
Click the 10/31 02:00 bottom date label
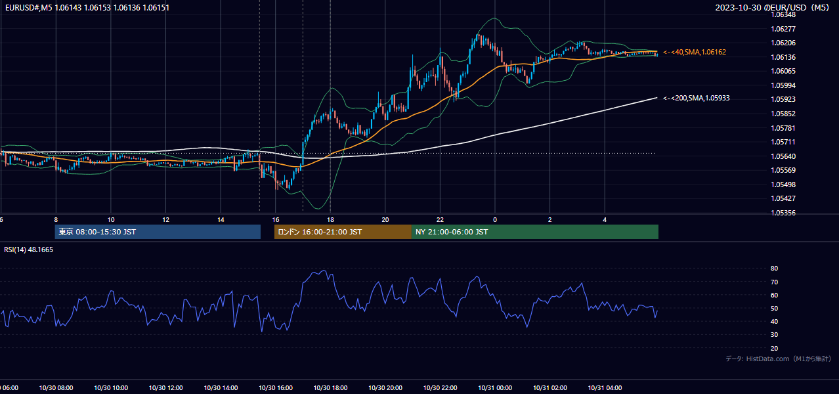tap(550, 388)
